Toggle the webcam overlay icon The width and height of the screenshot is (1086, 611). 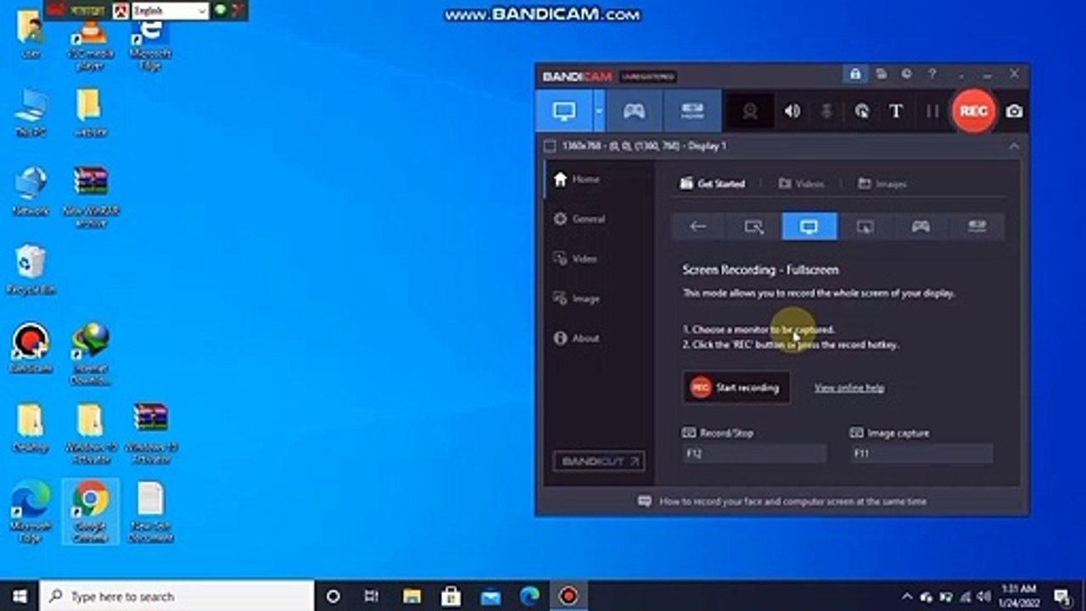(x=749, y=111)
